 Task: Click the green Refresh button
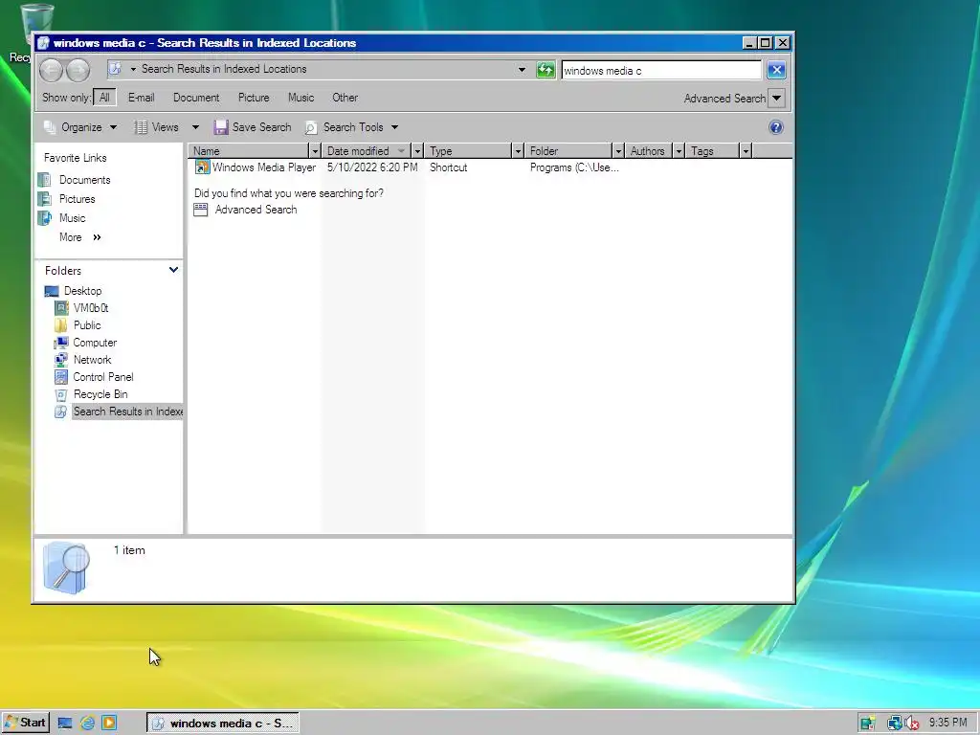[x=546, y=70]
